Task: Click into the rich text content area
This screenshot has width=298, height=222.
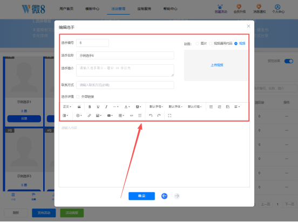Action: 154,154
